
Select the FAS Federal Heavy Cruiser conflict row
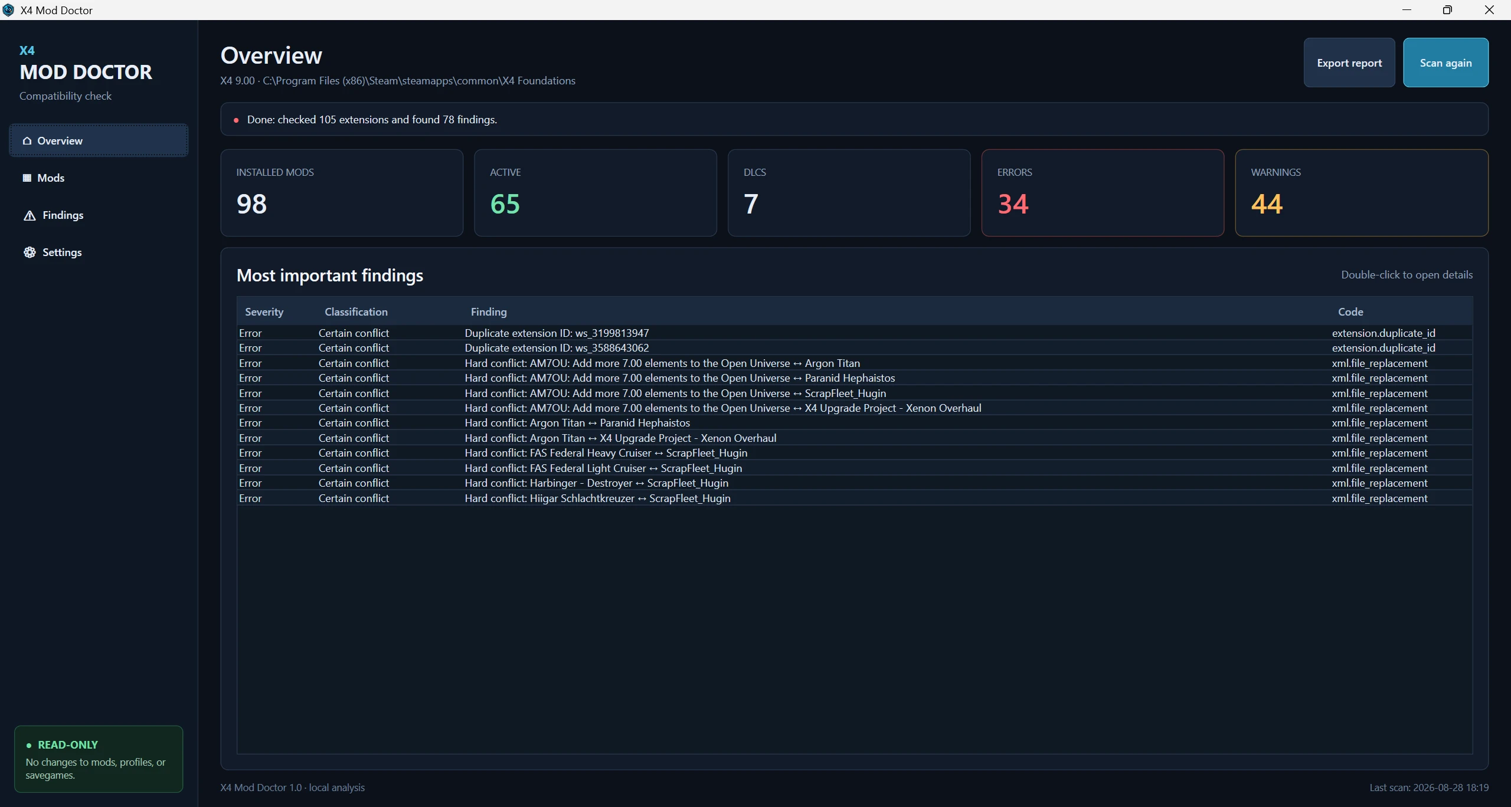click(x=855, y=453)
